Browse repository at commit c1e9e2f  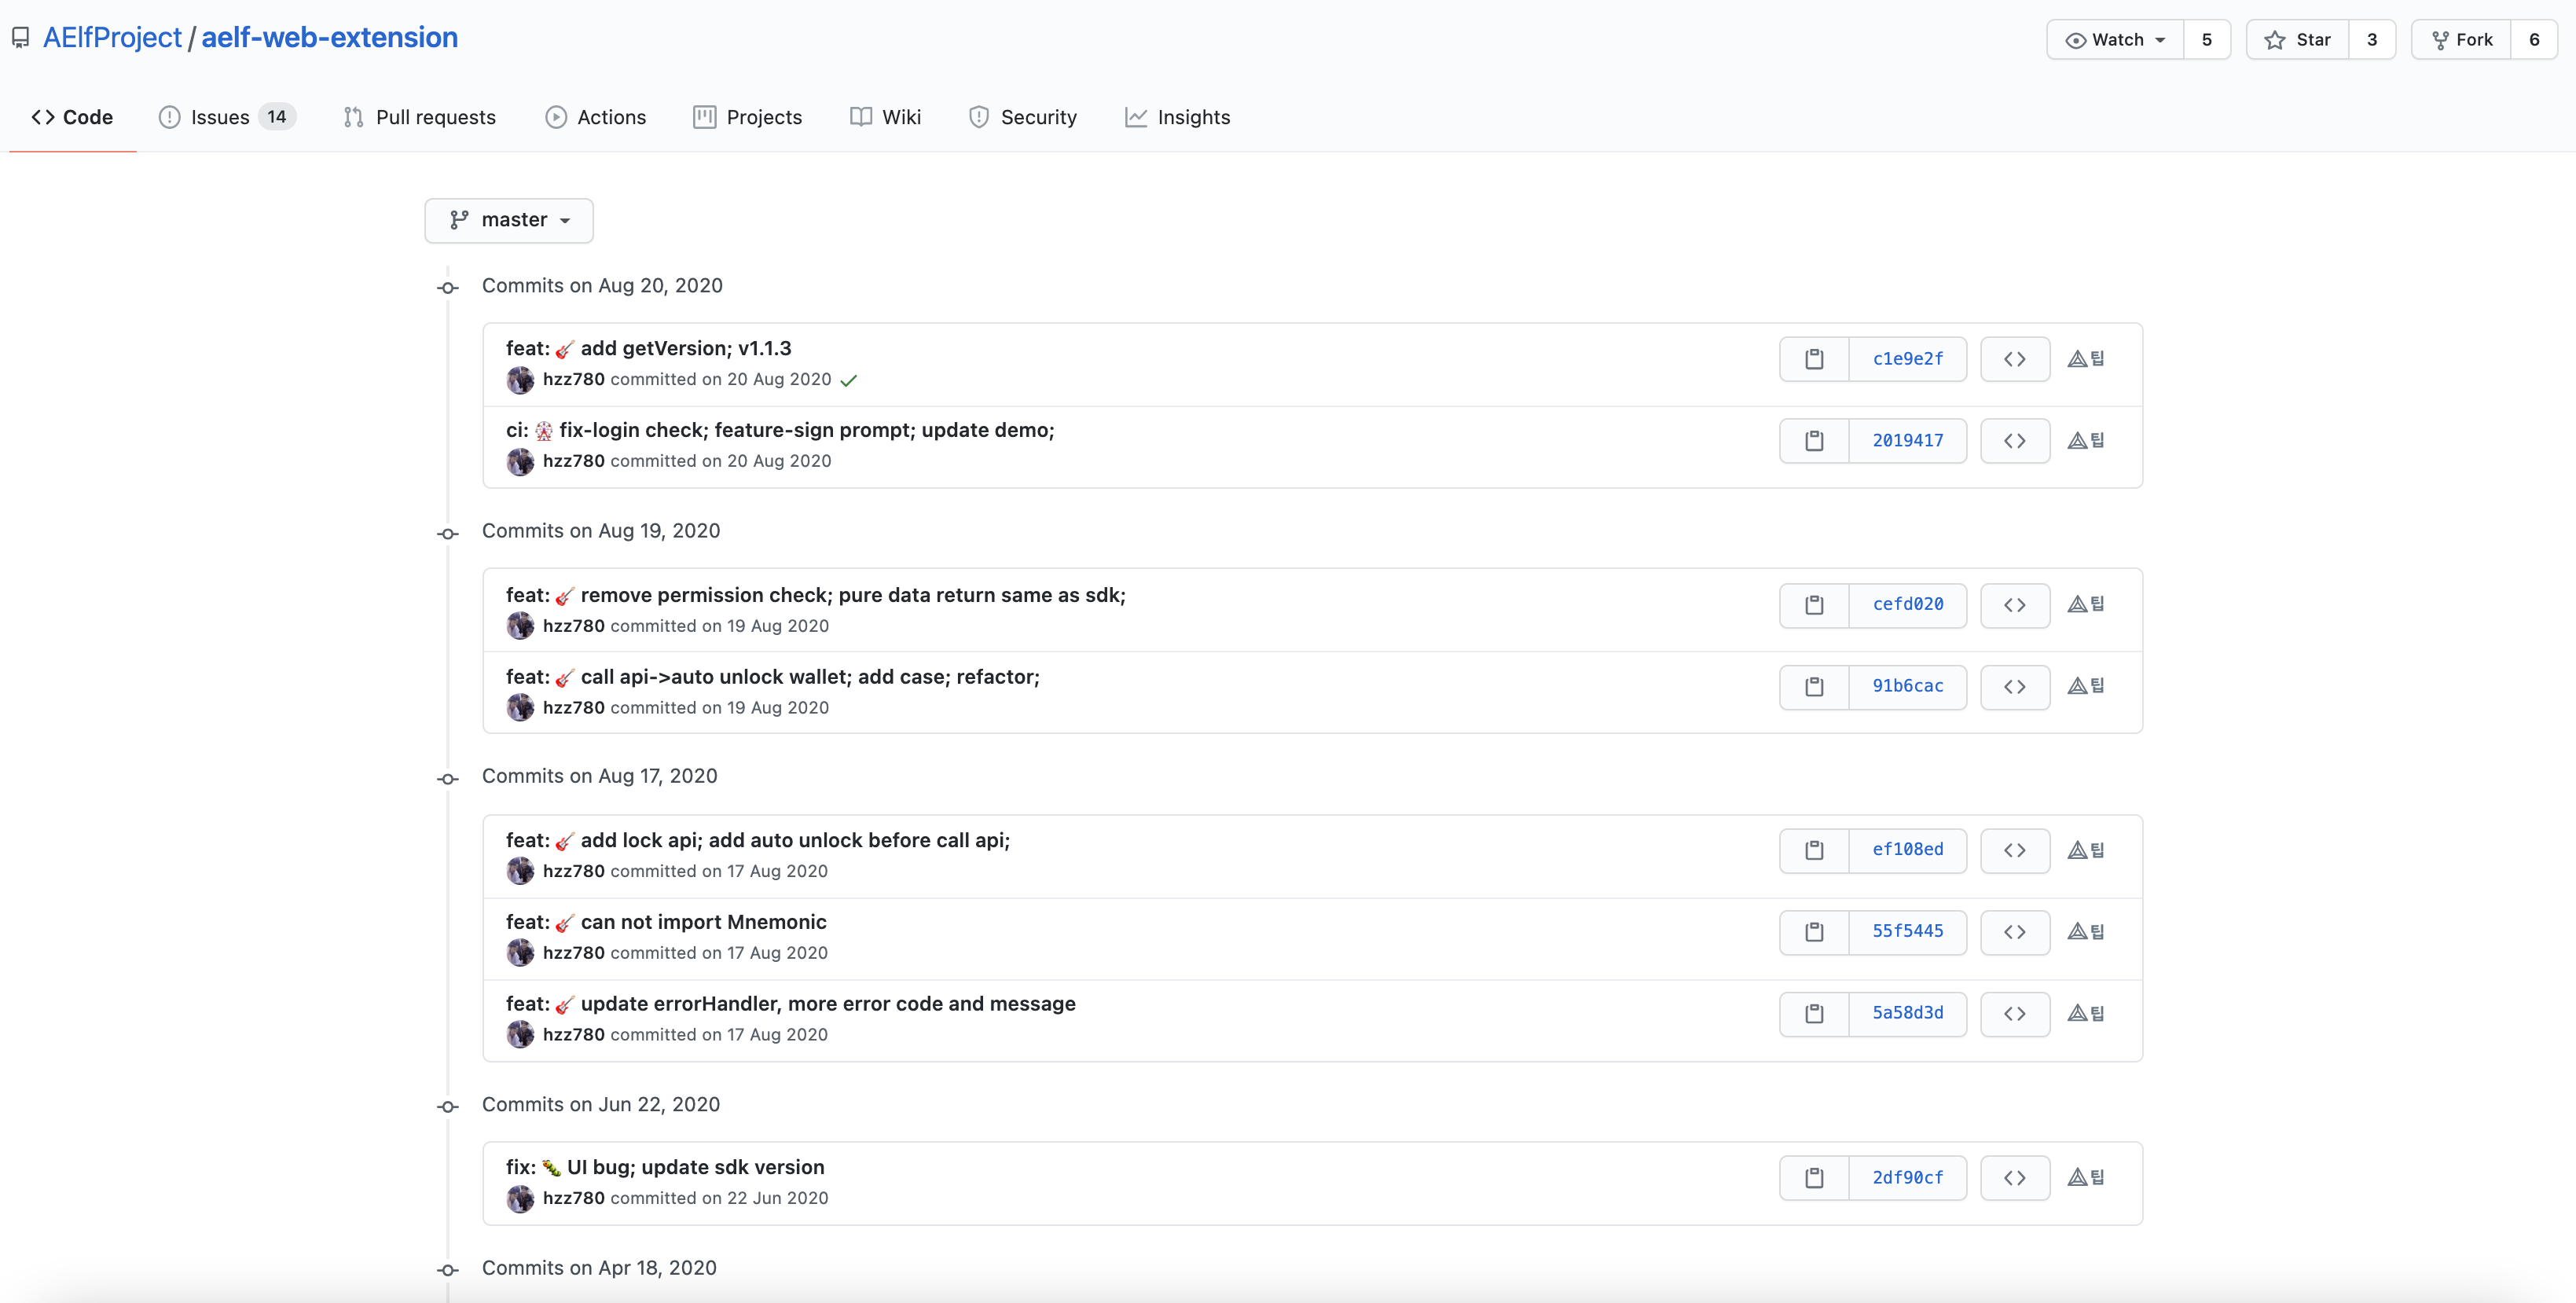tap(2015, 359)
